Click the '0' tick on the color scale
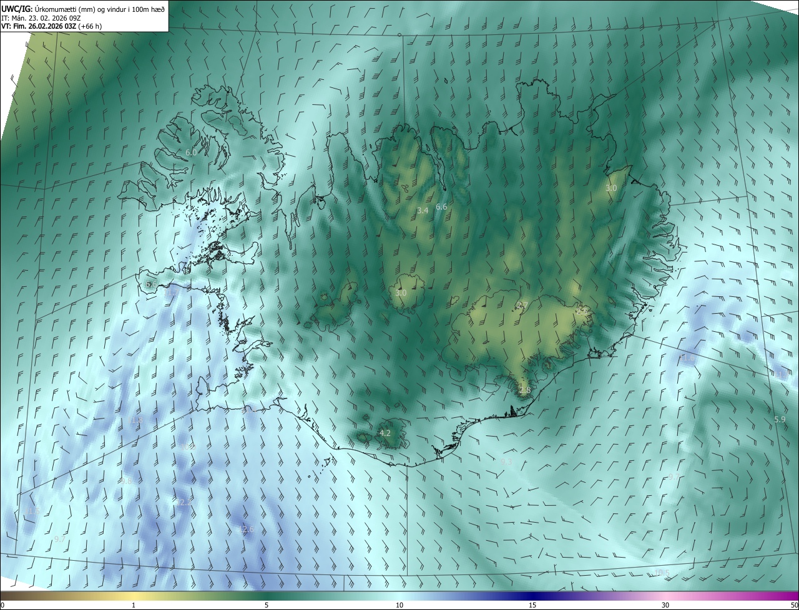This screenshot has width=799, height=610. 2,605
